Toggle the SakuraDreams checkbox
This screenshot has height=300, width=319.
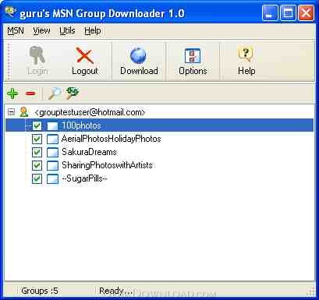coord(37,152)
